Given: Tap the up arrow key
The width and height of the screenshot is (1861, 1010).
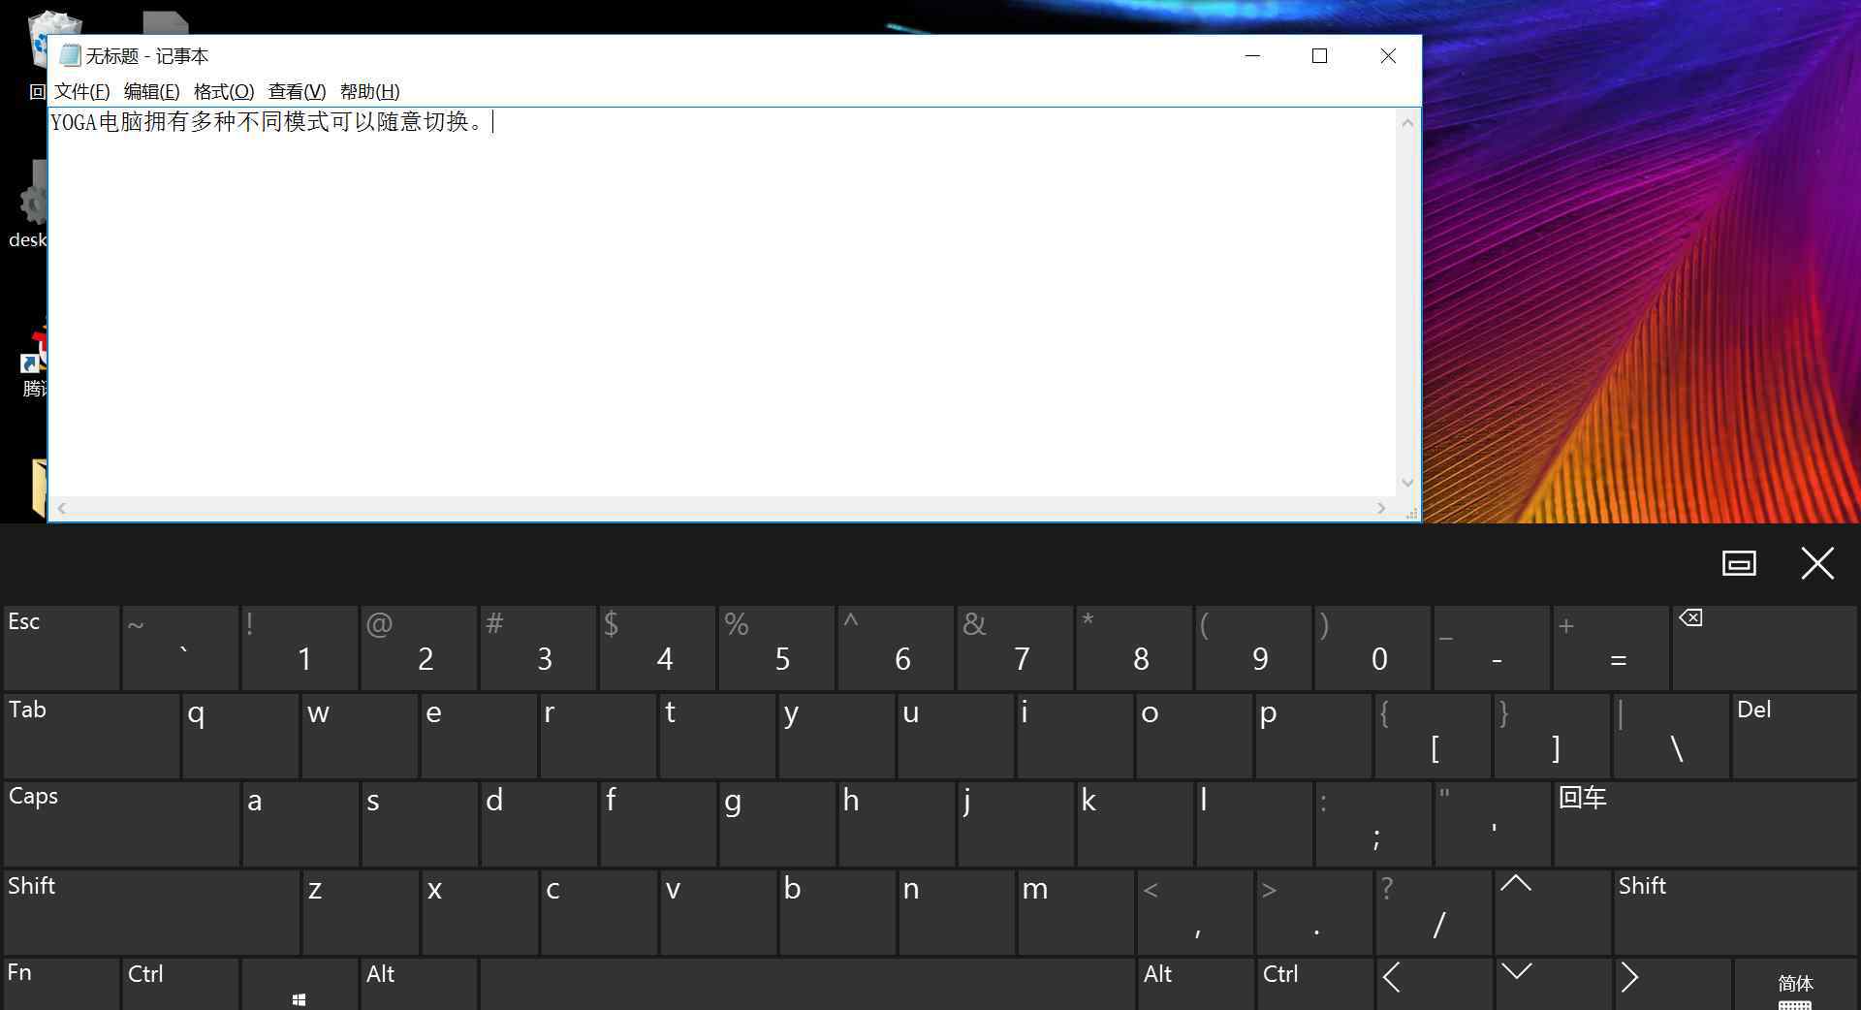Looking at the screenshot, I should pos(1553,912).
